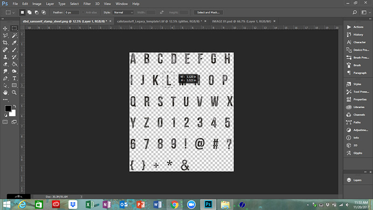
Task: Click the foreground color swatch
Action: 8,109
